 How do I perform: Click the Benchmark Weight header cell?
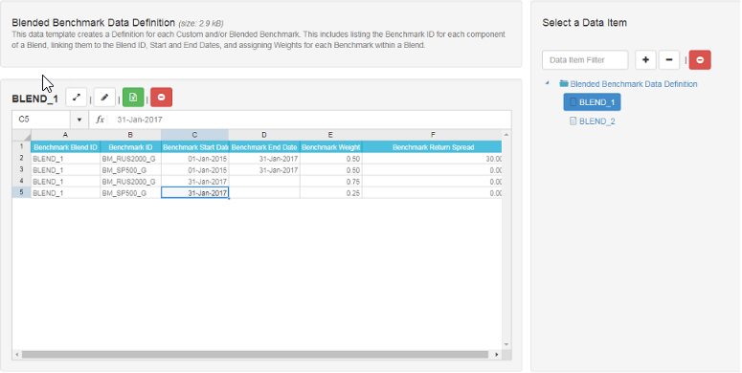(330, 147)
